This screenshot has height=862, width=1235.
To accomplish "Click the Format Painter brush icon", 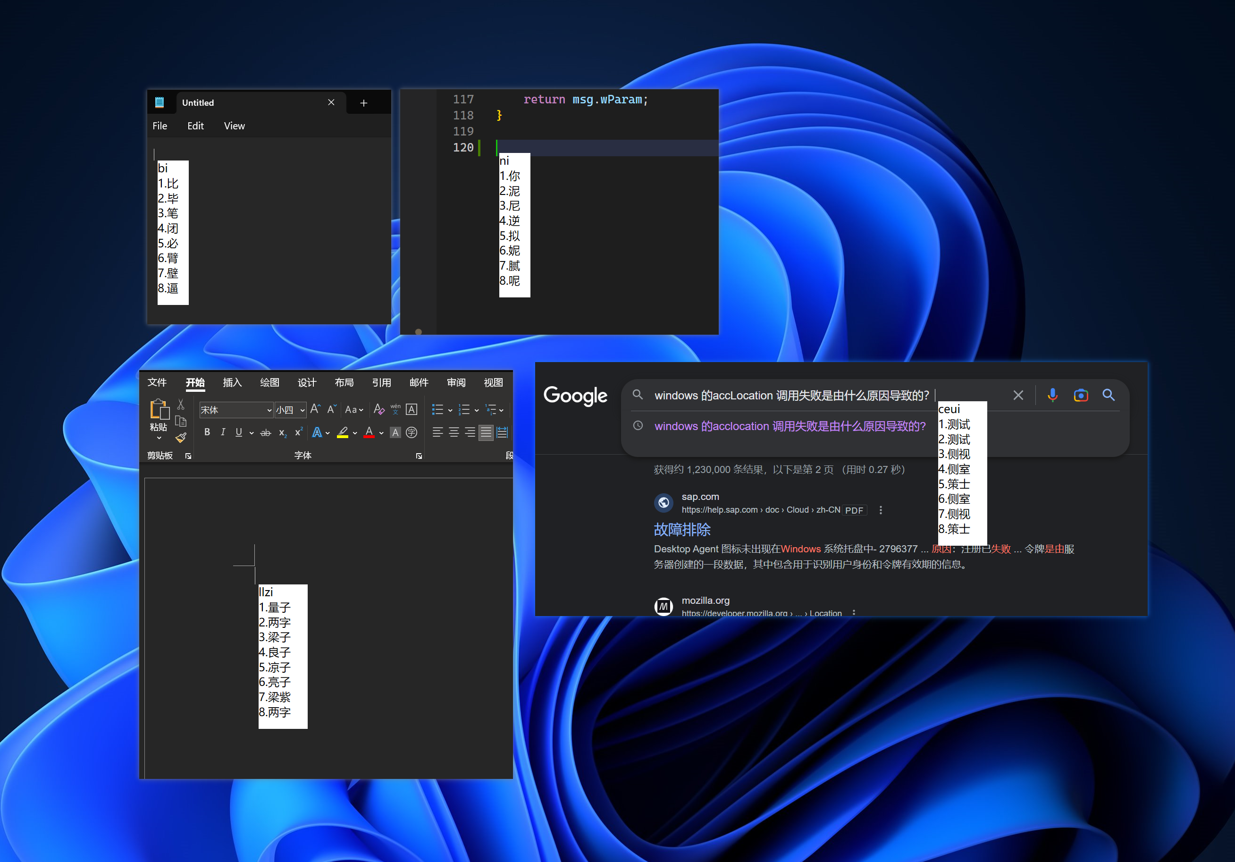I will pos(181,438).
